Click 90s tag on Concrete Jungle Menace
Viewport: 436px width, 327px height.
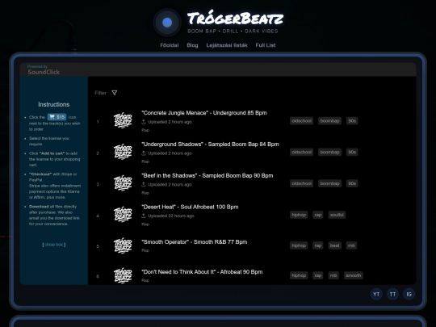(352, 121)
